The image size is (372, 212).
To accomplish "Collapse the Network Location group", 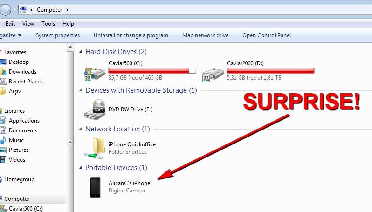I will (81, 129).
